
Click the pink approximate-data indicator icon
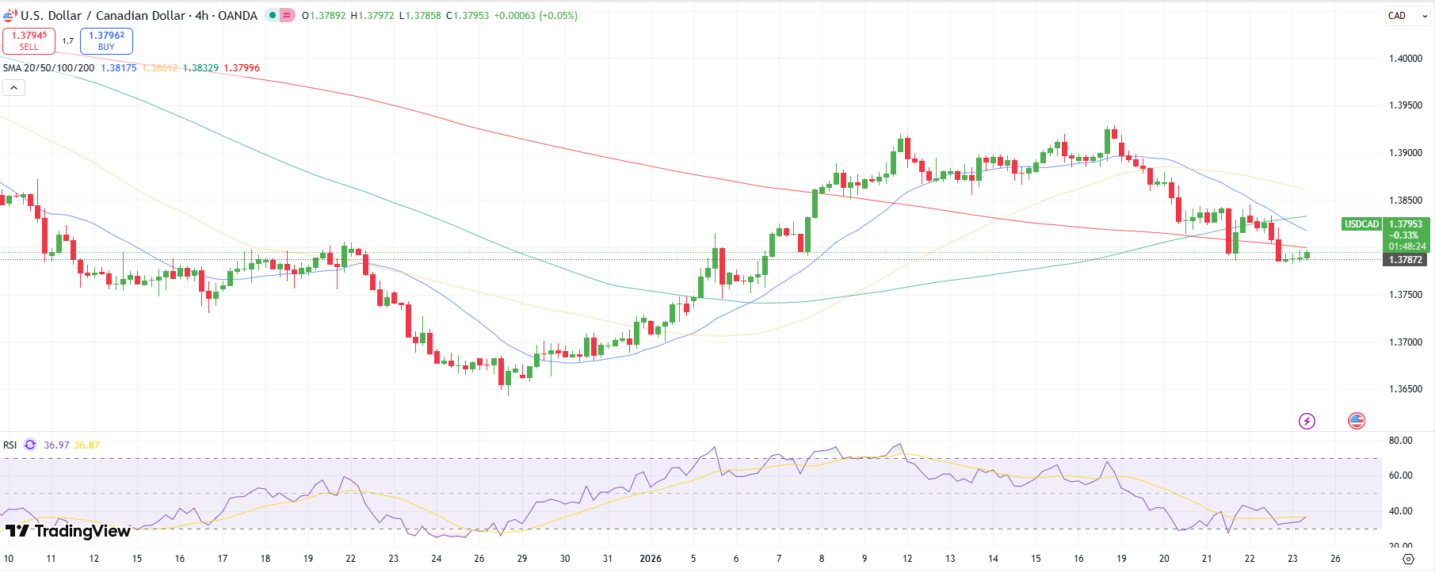tap(287, 15)
